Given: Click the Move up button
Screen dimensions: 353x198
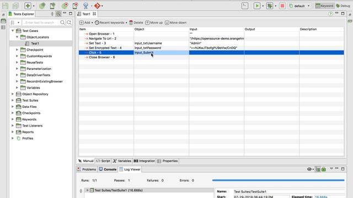Looking at the screenshot, I should [x=154, y=23].
